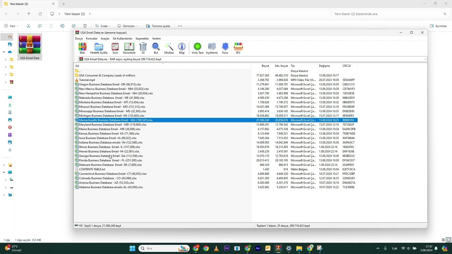Sort by Değişme column header
The width and height of the screenshot is (452, 254).
[329, 66]
